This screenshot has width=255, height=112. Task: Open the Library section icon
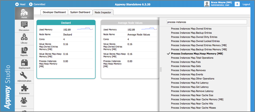pyautogui.click(x=24, y=37)
